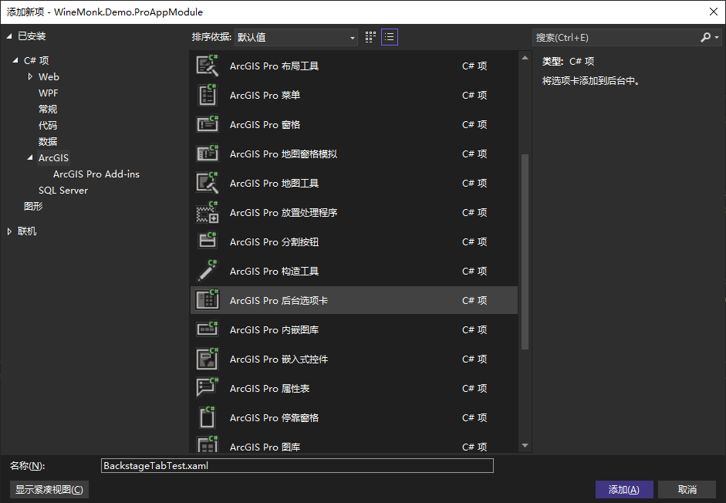Click the ArcGIS Pro 构造工具 label
Screen dimensions: 726x503
(x=274, y=271)
